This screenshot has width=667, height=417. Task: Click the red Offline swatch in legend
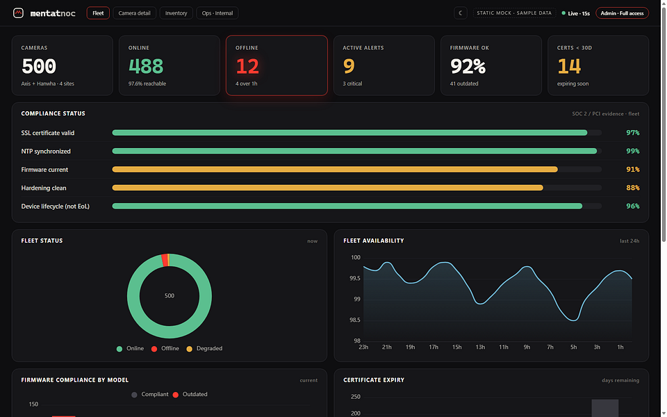point(154,349)
